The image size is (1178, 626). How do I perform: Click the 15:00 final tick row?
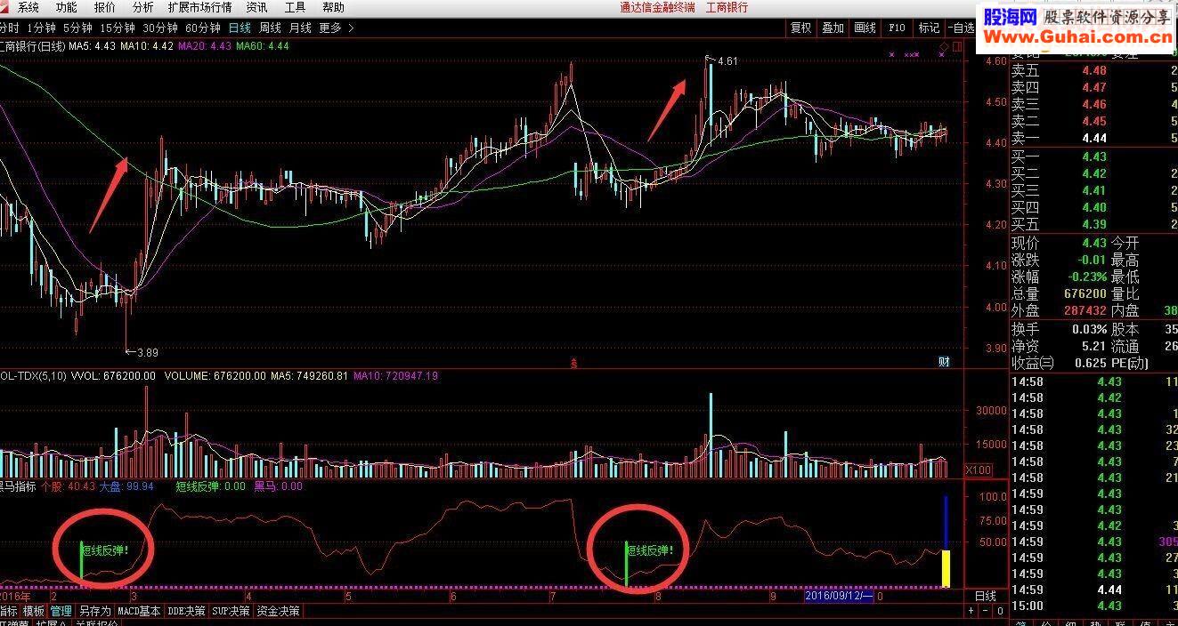1093,606
